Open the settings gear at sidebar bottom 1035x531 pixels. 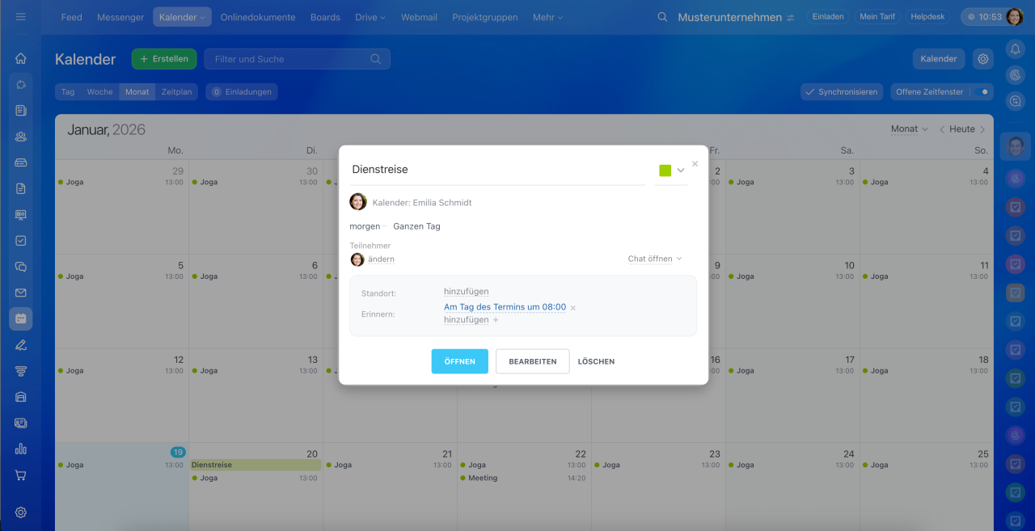tap(21, 512)
